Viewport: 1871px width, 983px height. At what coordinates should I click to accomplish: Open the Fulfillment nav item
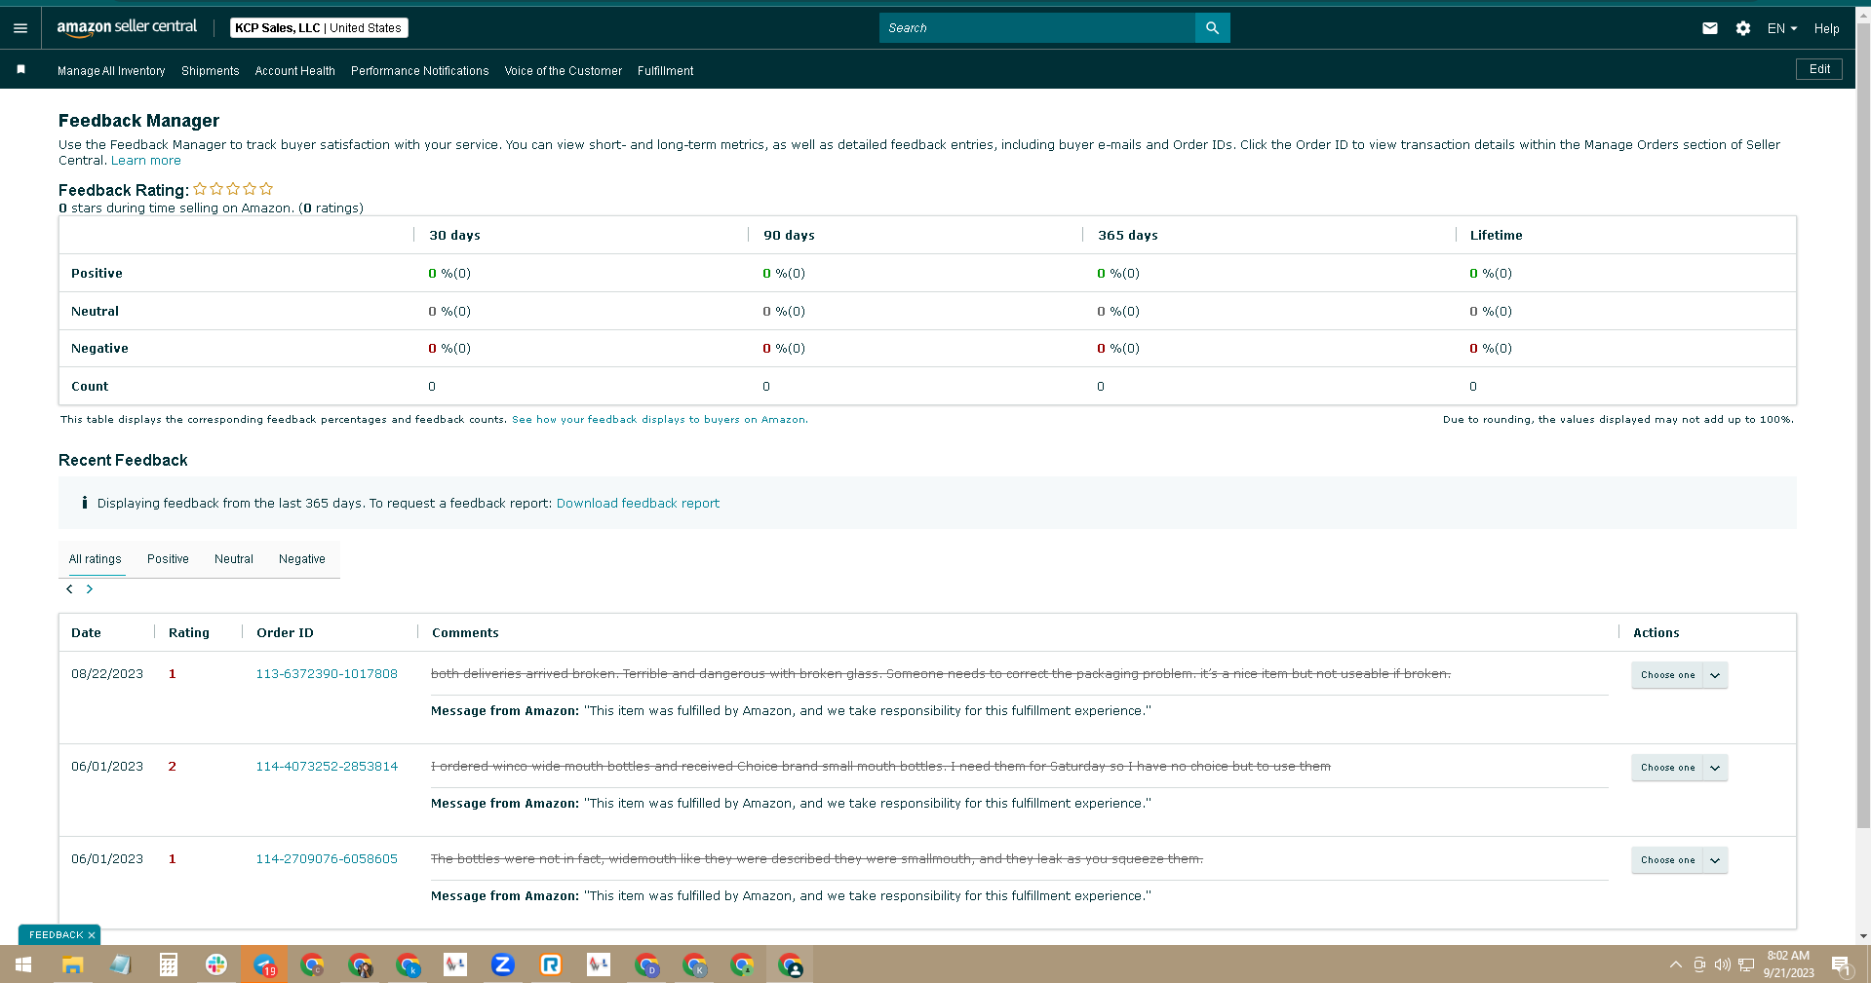click(666, 71)
